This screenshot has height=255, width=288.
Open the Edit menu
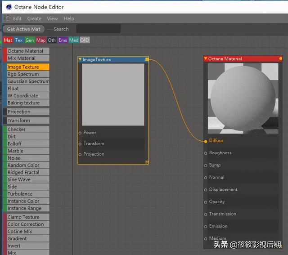click(17, 18)
